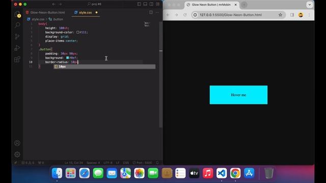
Task: Open the Chrome three-dot menu
Action: coord(309,15)
